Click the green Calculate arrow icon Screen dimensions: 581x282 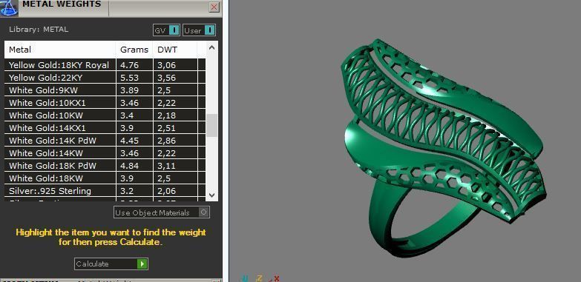point(142,264)
